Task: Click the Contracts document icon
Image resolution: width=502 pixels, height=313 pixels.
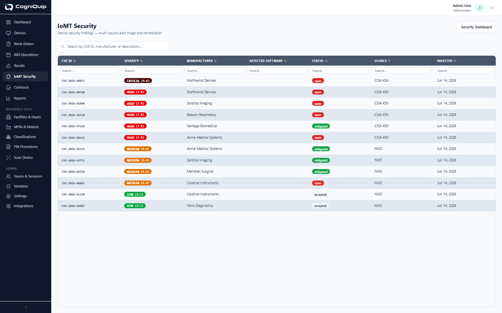Action: tap(9, 87)
